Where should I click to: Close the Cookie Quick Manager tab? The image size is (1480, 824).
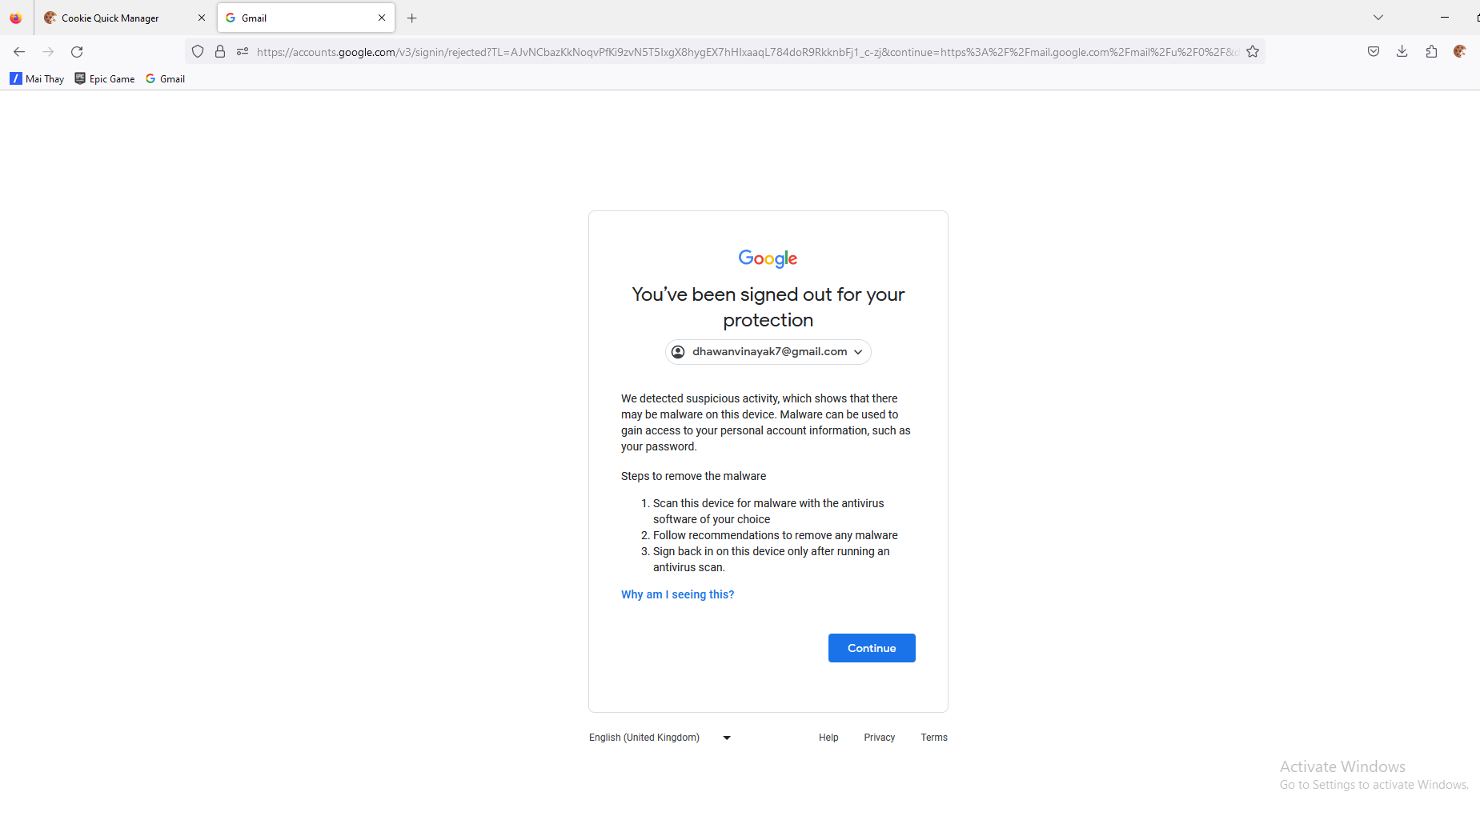pyautogui.click(x=202, y=18)
